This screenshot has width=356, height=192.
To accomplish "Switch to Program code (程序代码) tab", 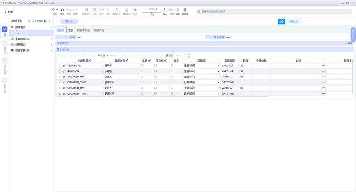I will coord(99,30).
